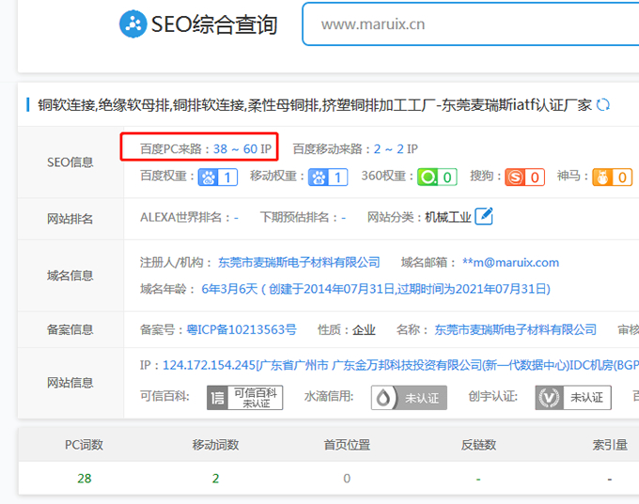Click the orange Shenma icon beside 神马
Screen dimensions: 639x504
[x=602, y=177]
